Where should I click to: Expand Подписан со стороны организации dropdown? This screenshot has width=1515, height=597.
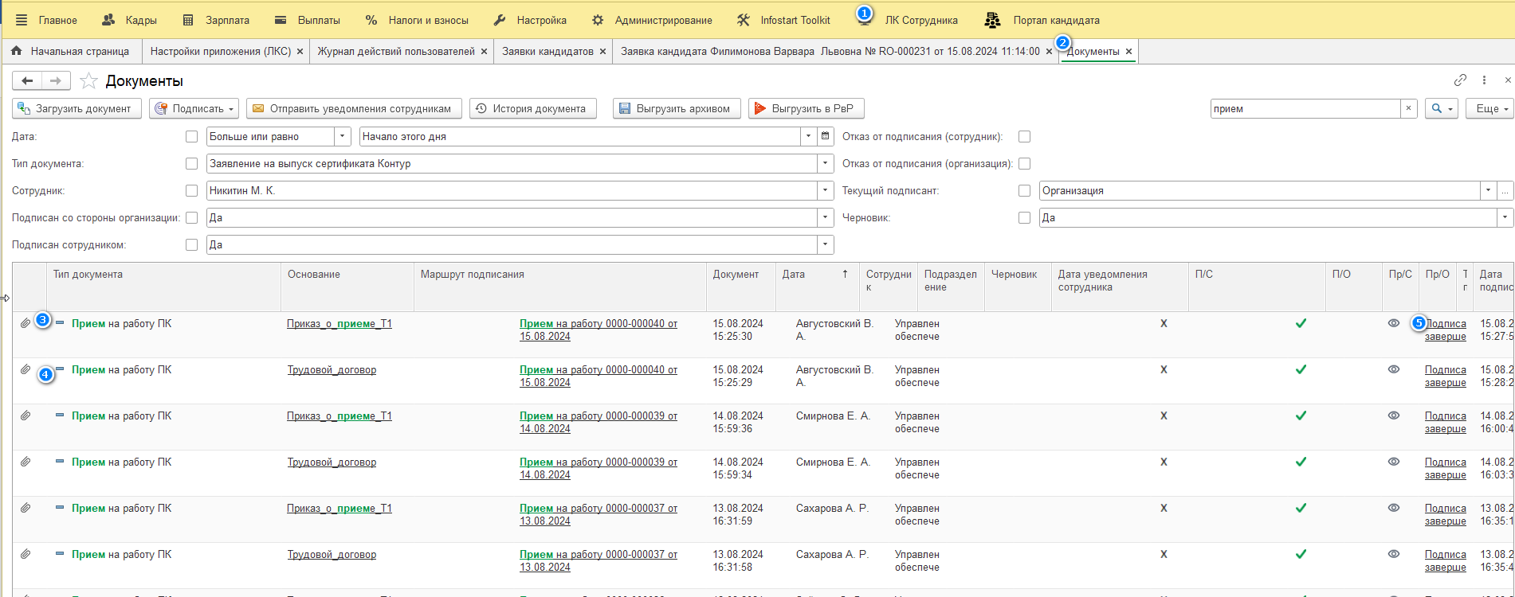(x=826, y=218)
